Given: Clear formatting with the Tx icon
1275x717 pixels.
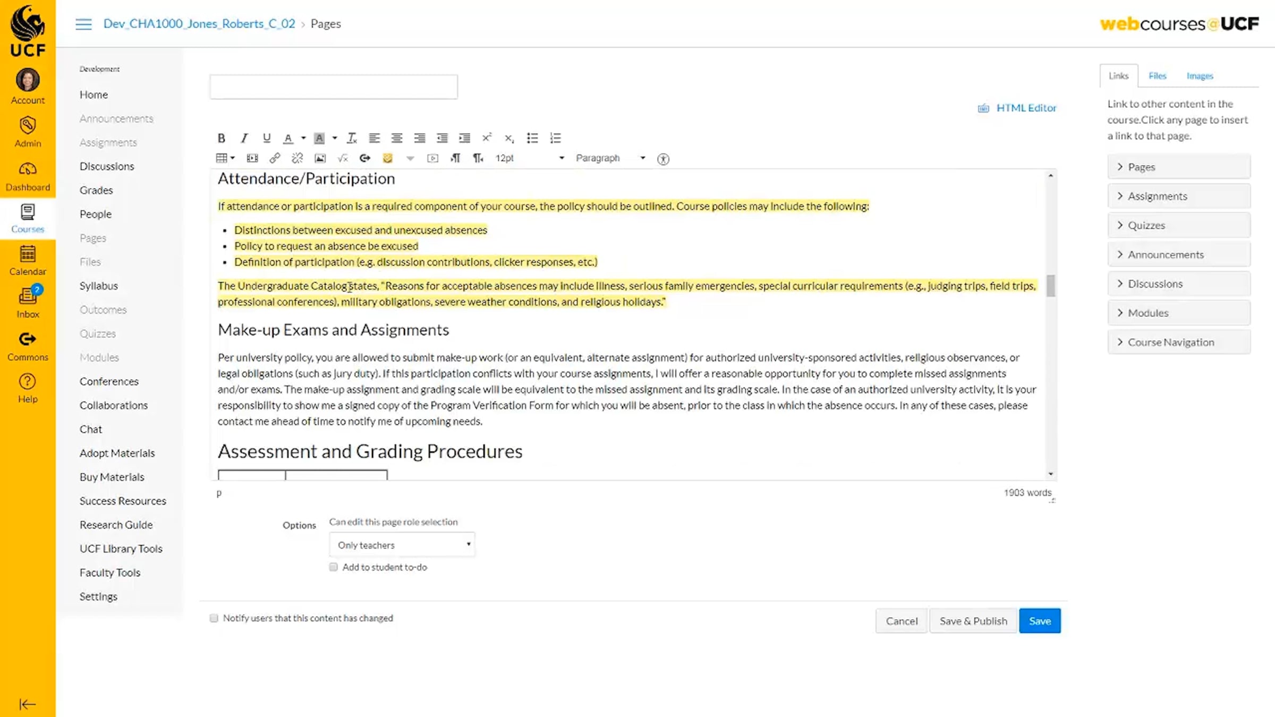Looking at the screenshot, I should (352, 138).
